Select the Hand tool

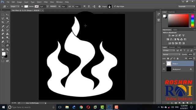pyautogui.click(x=3, y=50)
